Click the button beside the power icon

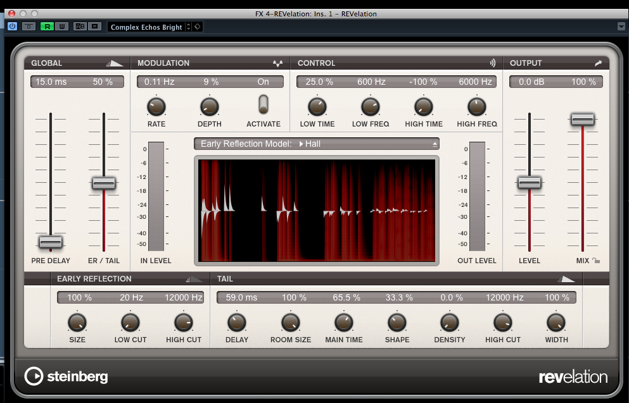29,27
